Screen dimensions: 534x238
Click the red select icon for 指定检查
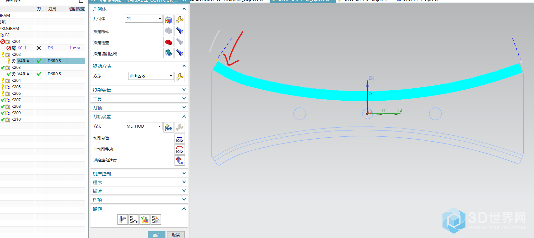click(x=169, y=42)
